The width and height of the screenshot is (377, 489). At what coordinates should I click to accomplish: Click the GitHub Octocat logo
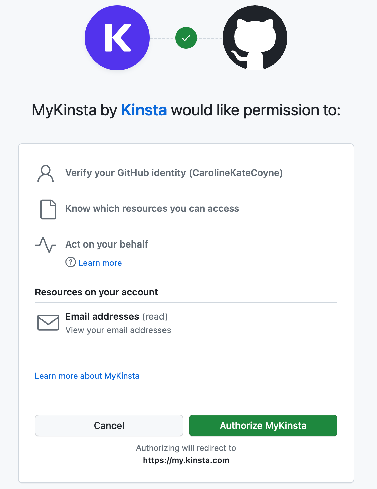(x=255, y=38)
